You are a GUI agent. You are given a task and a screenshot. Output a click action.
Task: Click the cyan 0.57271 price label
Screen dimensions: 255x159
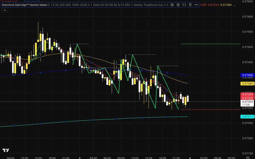(247, 117)
